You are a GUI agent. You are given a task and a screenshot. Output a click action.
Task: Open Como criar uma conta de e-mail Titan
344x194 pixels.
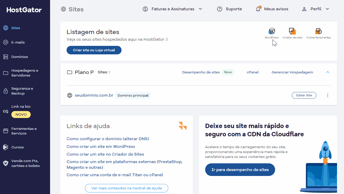click(115, 175)
